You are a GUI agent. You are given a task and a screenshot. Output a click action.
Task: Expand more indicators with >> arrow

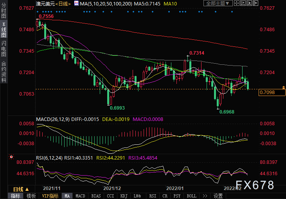tap(205, 196)
